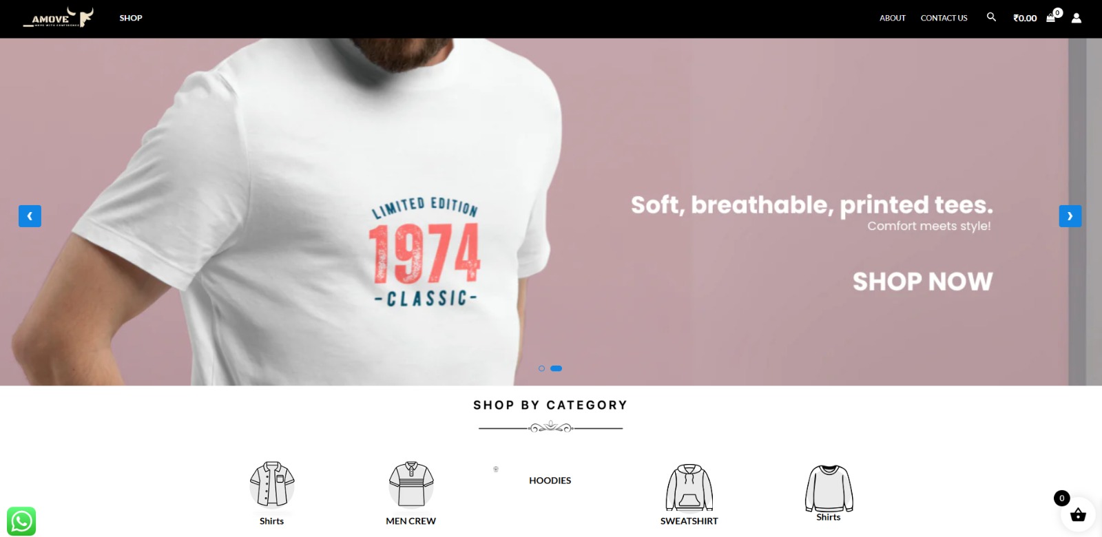Select the MEN CREW polo icon

pyautogui.click(x=411, y=485)
